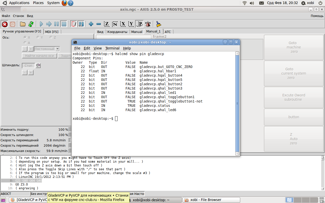This screenshot has height=203, width=325.
Task: Open the terminal's Help menu
Action: click(x=127, y=48)
